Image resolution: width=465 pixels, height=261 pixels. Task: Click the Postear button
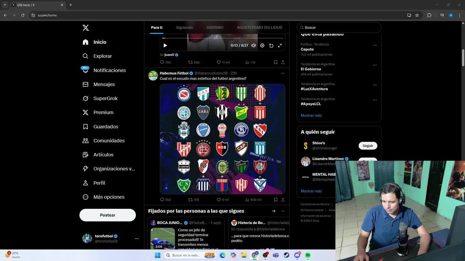tap(108, 215)
